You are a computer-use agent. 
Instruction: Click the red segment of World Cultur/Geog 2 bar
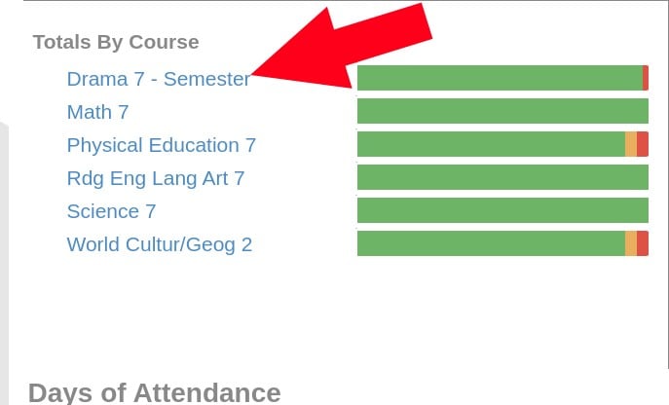643,243
